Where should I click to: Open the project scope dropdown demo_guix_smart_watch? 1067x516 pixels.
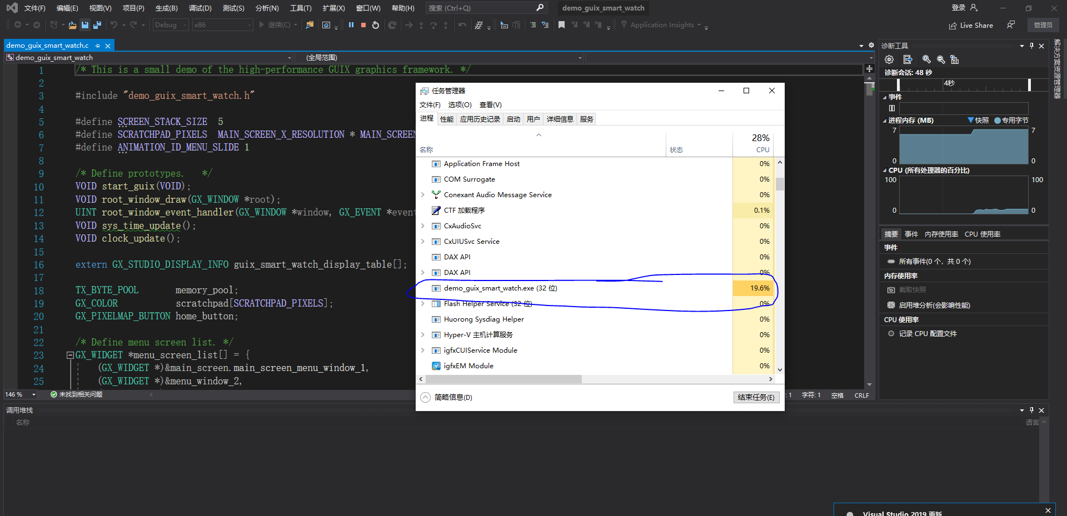[x=149, y=58]
